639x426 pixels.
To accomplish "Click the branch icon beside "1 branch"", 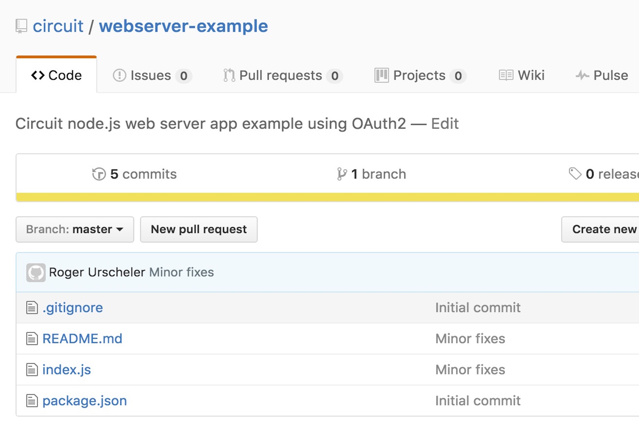I will coord(342,174).
